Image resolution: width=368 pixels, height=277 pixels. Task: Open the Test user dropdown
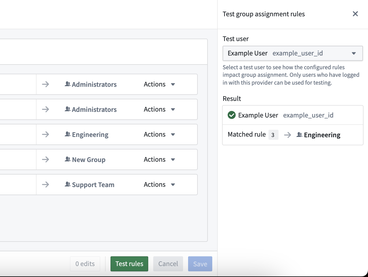click(292, 53)
